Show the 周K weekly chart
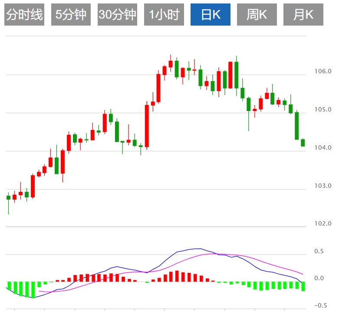Screen dimensions: 339x311 (257, 15)
